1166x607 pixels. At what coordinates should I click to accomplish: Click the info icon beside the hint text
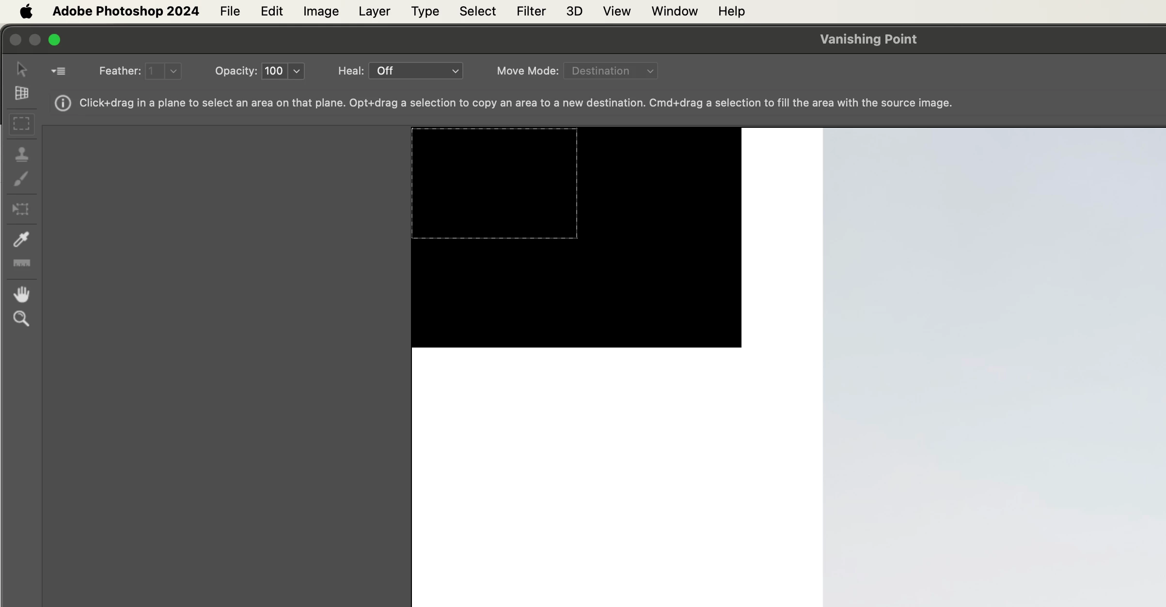tap(63, 103)
